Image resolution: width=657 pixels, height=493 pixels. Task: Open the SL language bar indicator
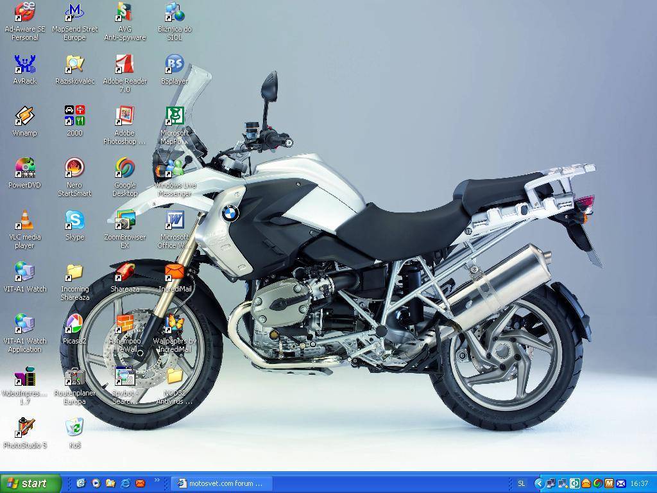tap(521, 483)
